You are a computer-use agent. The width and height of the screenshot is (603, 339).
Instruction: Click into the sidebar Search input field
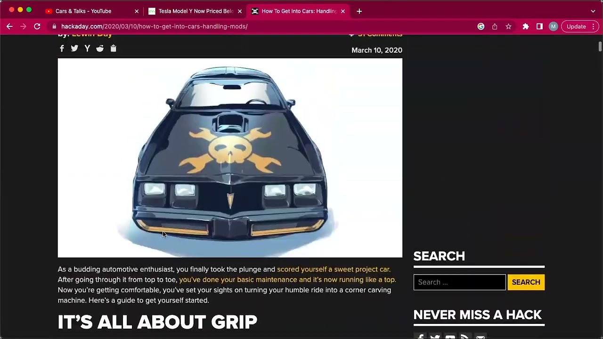460,282
